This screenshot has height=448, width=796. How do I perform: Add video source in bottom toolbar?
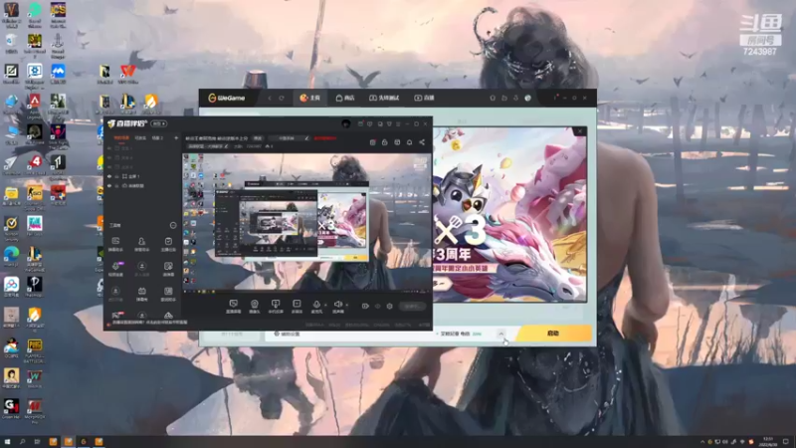coord(297,306)
